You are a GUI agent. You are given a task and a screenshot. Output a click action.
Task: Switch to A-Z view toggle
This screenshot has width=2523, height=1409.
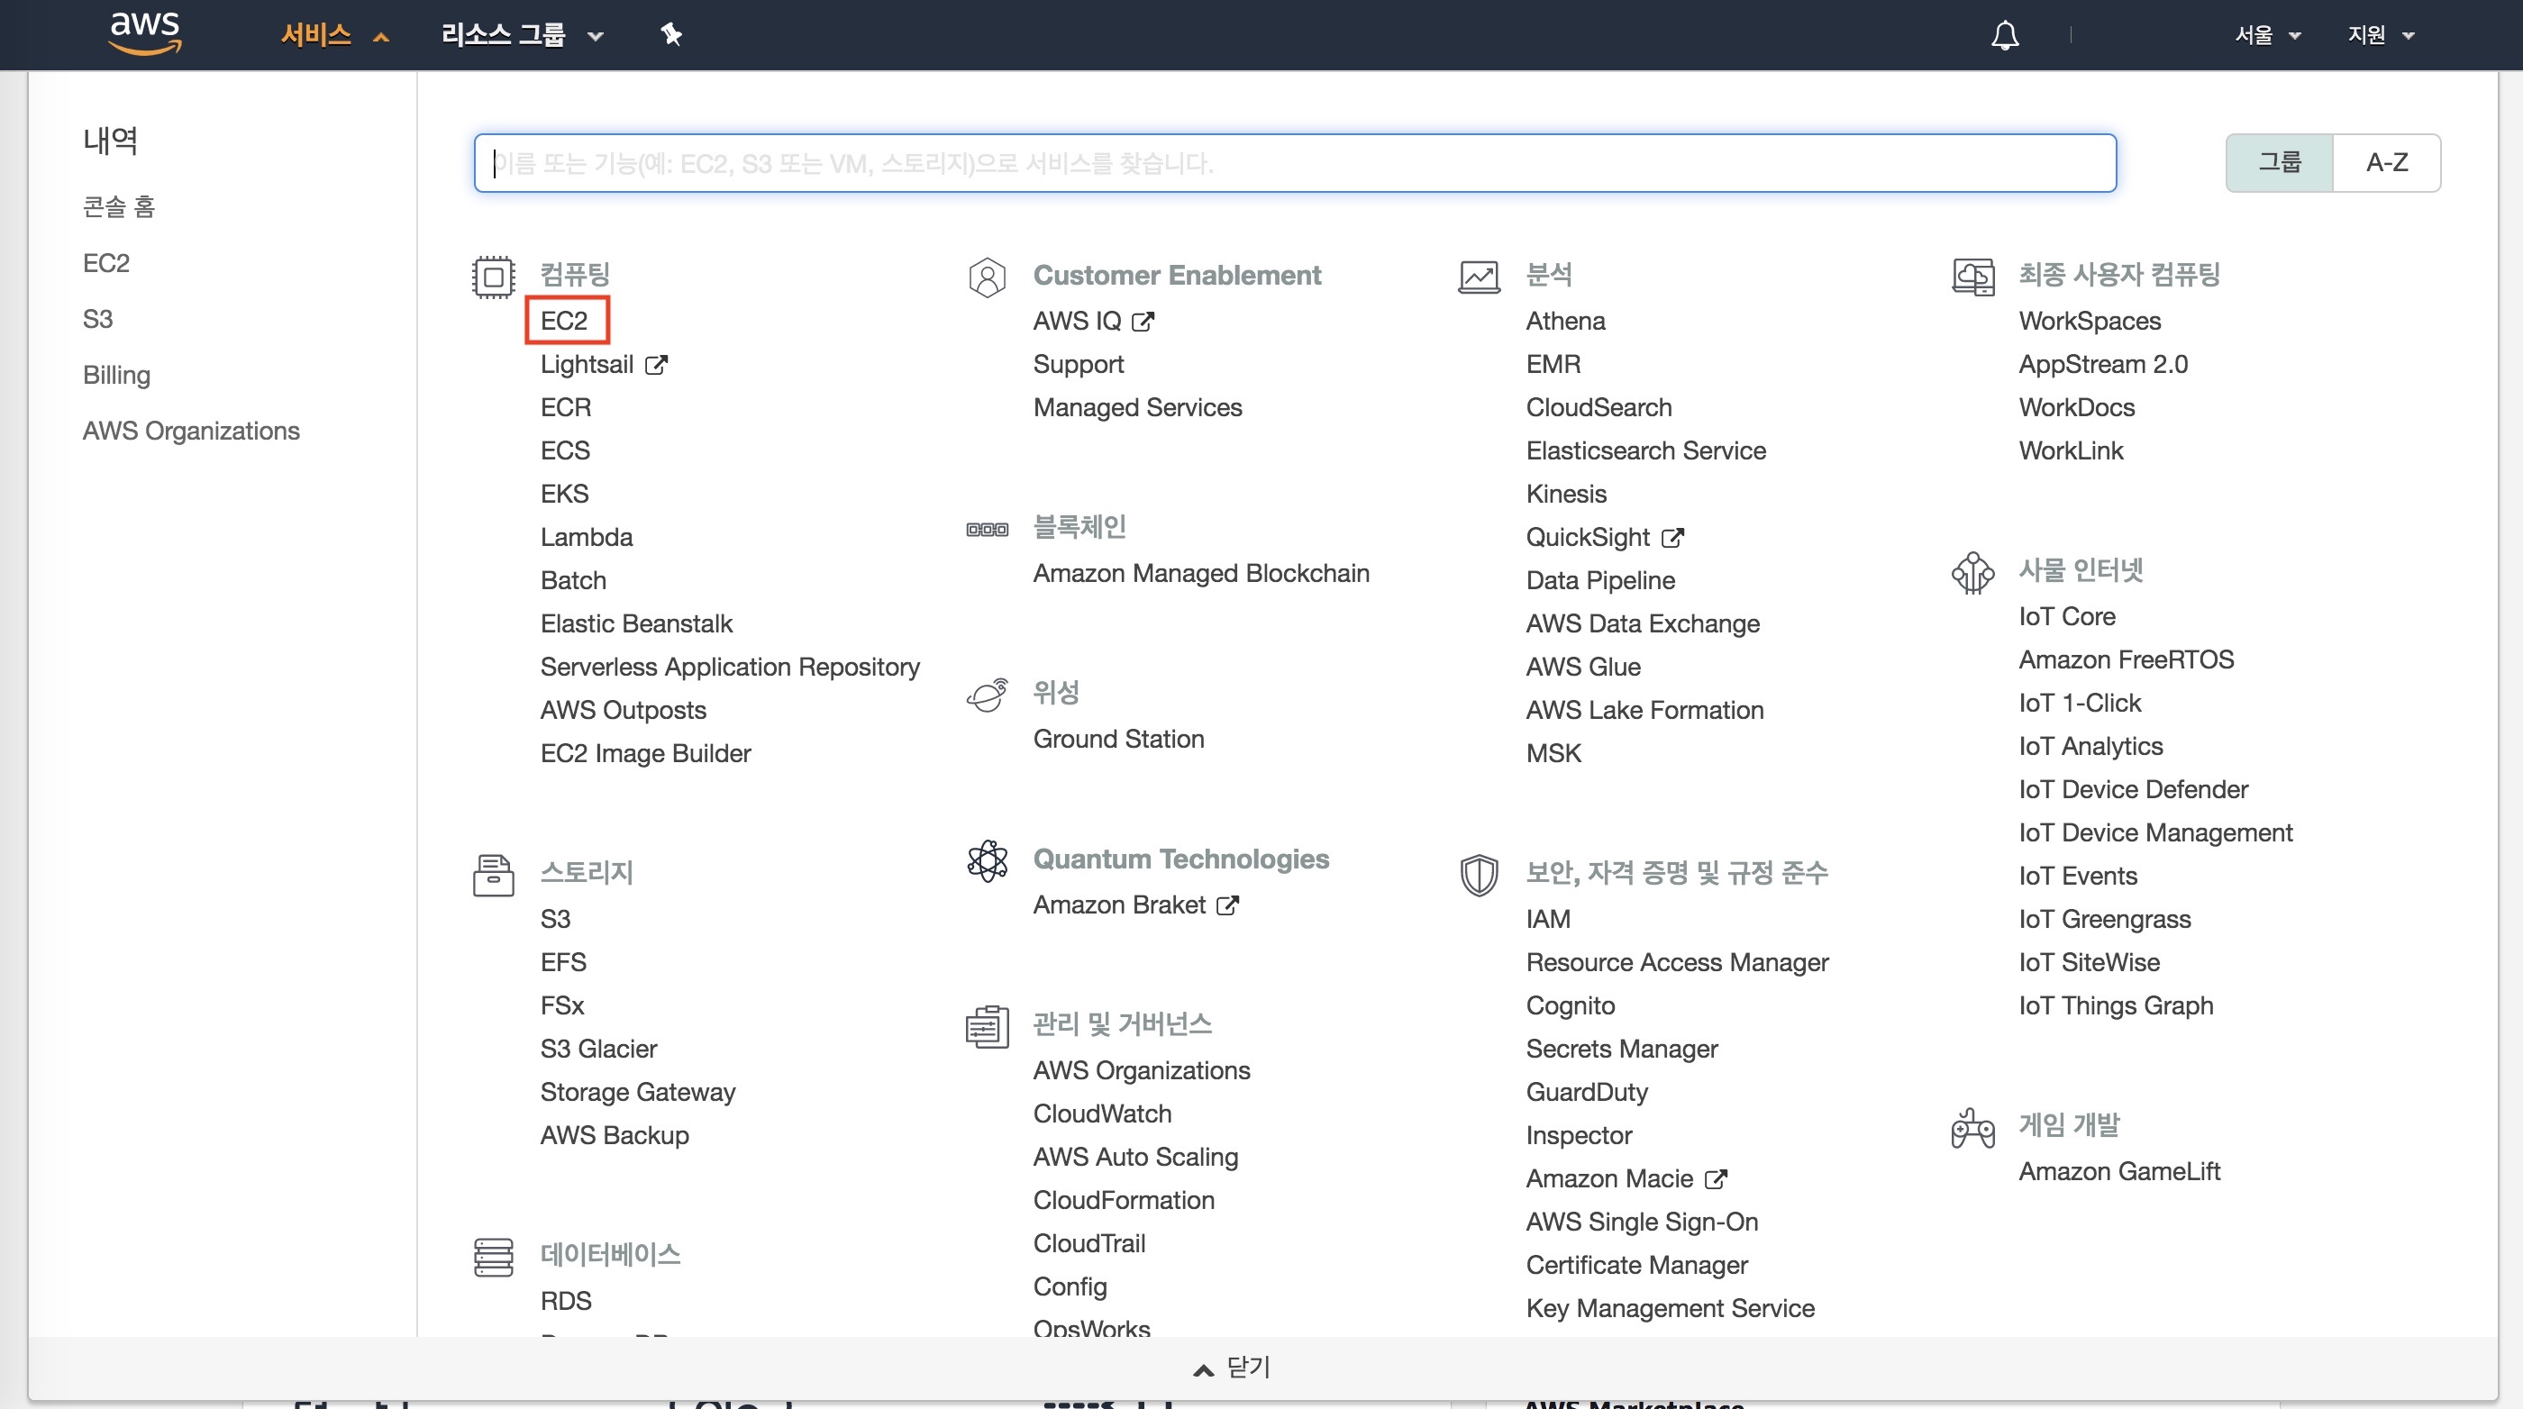pyautogui.click(x=2386, y=161)
